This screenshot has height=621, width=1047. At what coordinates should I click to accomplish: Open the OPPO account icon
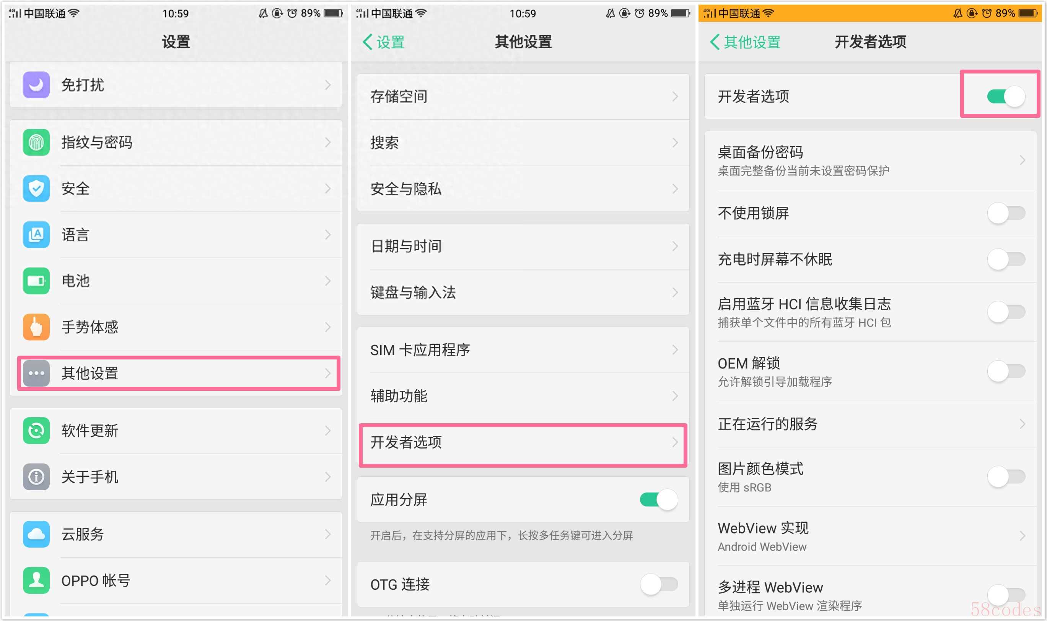[x=36, y=580]
